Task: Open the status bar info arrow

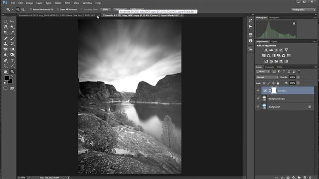Action: click(x=68, y=178)
